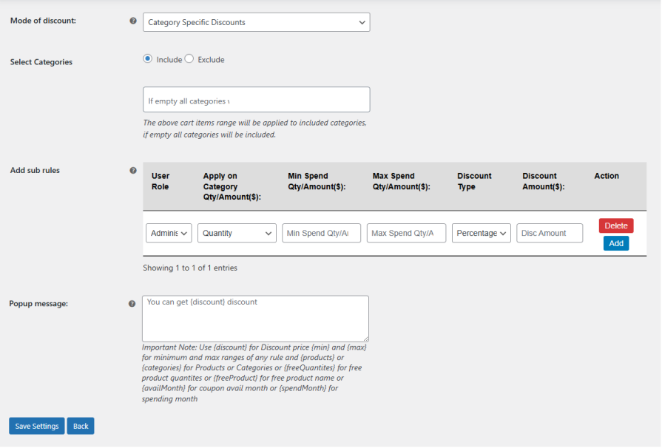The height and width of the screenshot is (448, 662).
Task: Click the red Delete button
Action: click(x=615, y=225)
